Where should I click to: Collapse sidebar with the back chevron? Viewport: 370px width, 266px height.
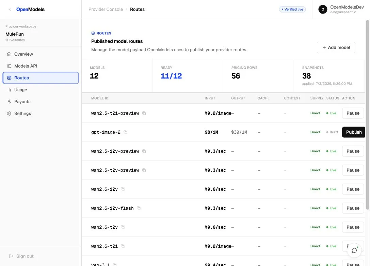coord(10,9)
